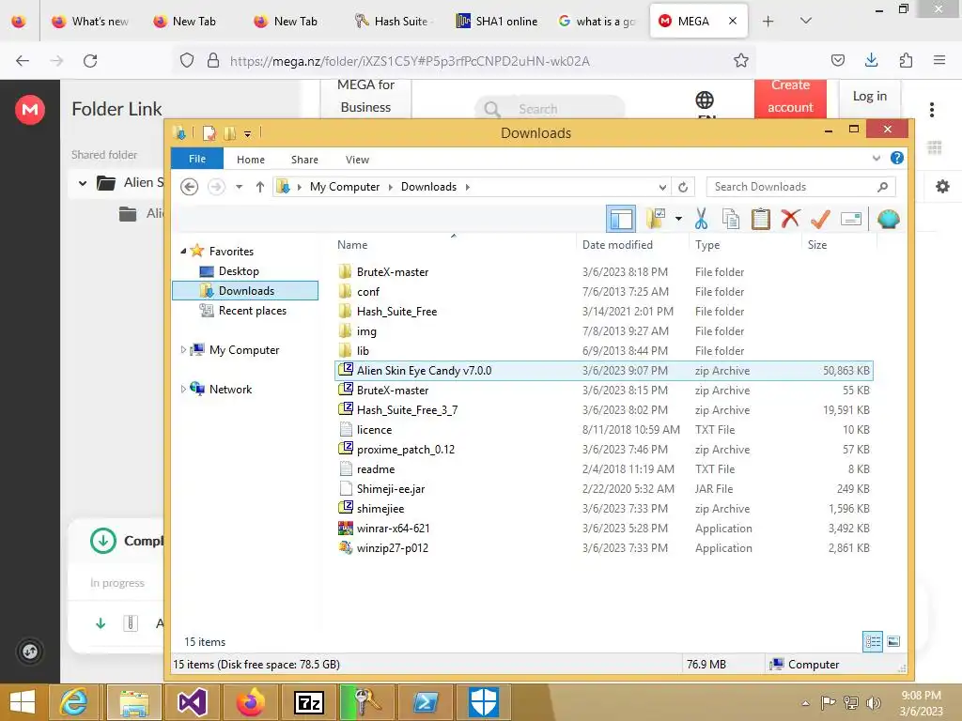Open 7-Zip from the taskbar
962x721 pixels.
[308, 702]
